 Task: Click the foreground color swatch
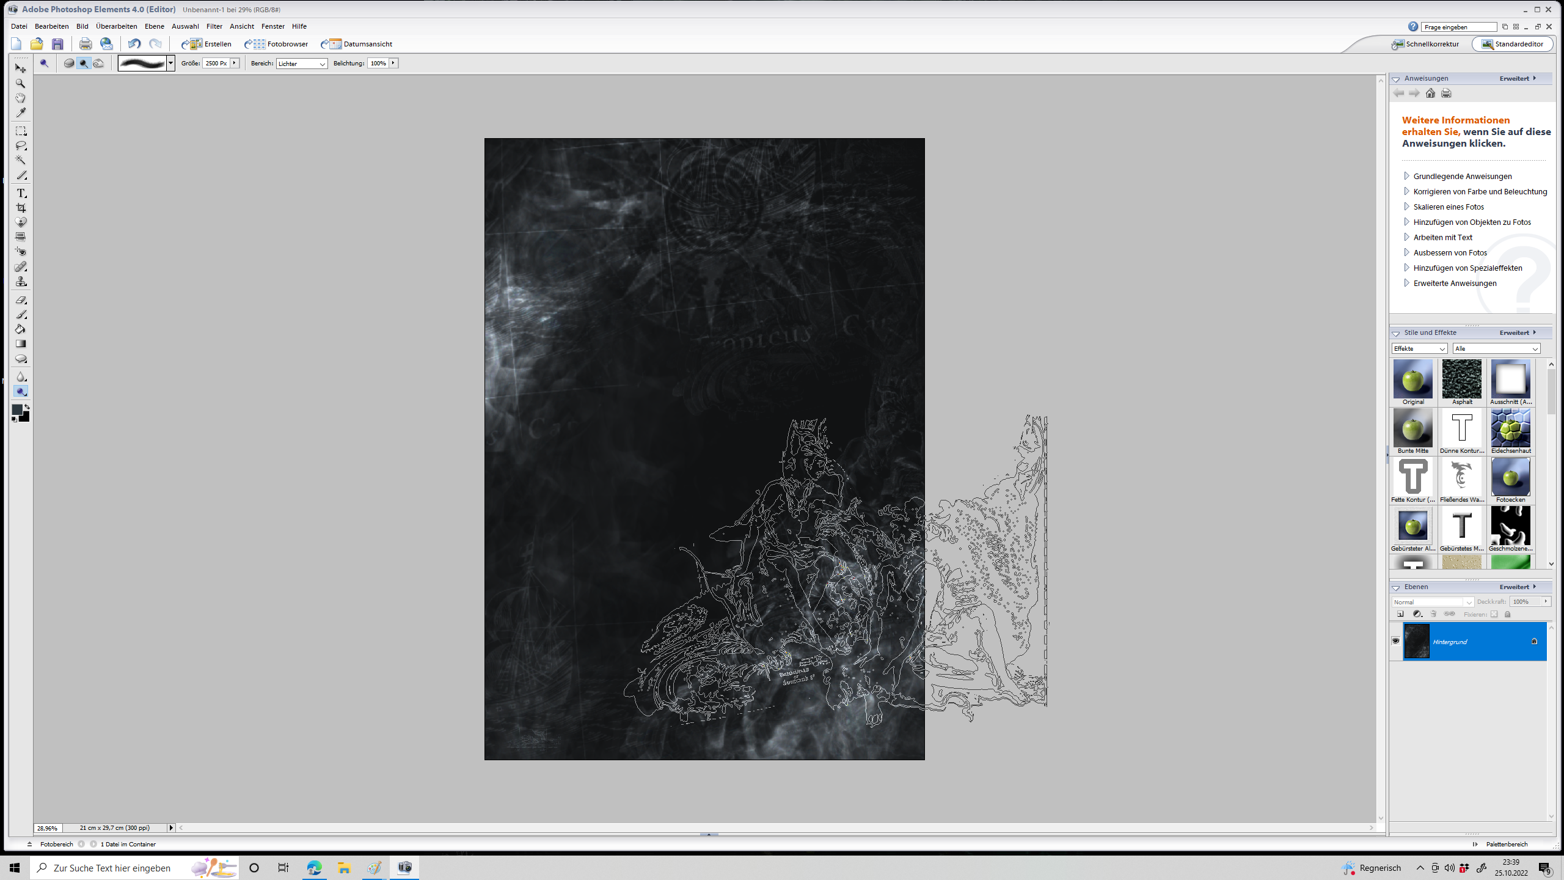point(17,409)
